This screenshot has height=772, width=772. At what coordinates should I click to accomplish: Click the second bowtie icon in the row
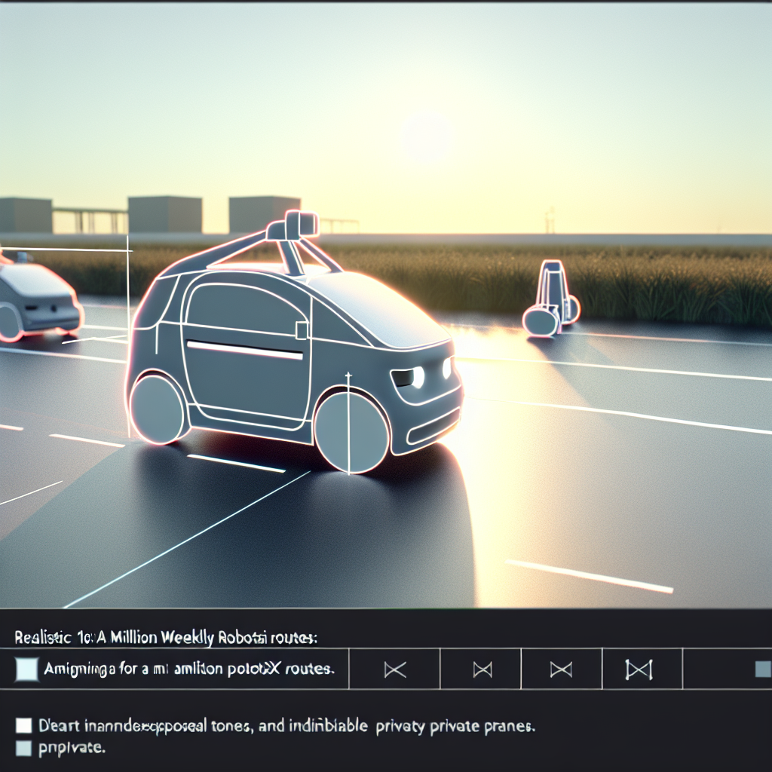(x=481, y=669)
